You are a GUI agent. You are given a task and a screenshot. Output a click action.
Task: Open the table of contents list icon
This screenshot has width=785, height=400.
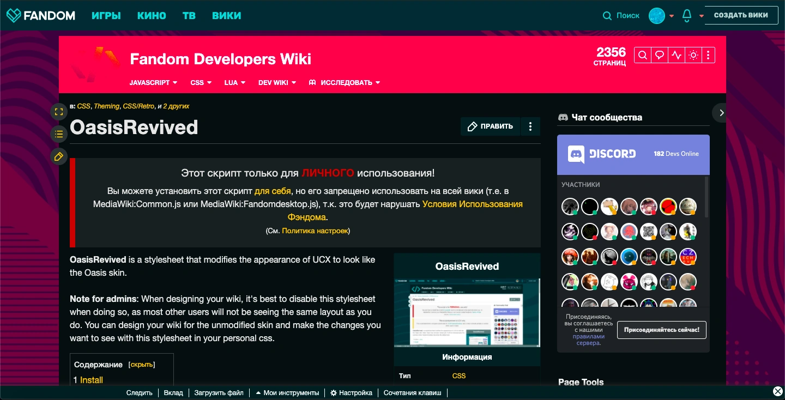[x=59, y=134]
